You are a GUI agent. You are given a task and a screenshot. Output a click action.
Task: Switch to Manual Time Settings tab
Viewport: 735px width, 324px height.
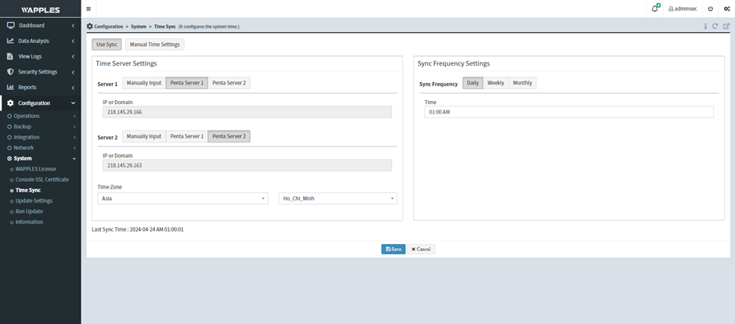[154, 45]
